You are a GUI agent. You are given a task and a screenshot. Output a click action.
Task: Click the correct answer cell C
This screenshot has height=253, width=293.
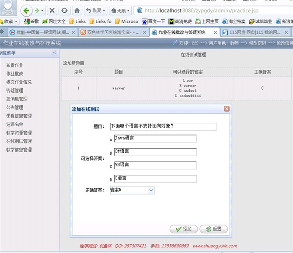click(x=262, y=88)
